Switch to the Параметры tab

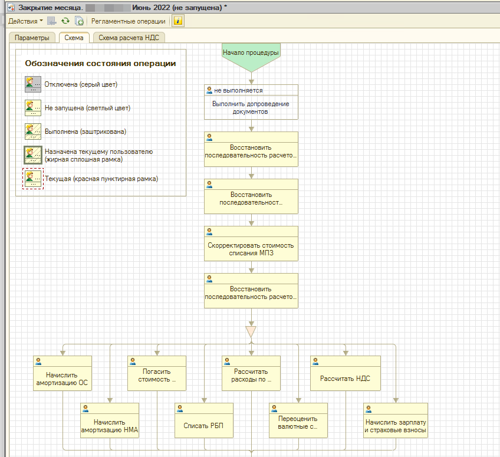coord(32,38)
